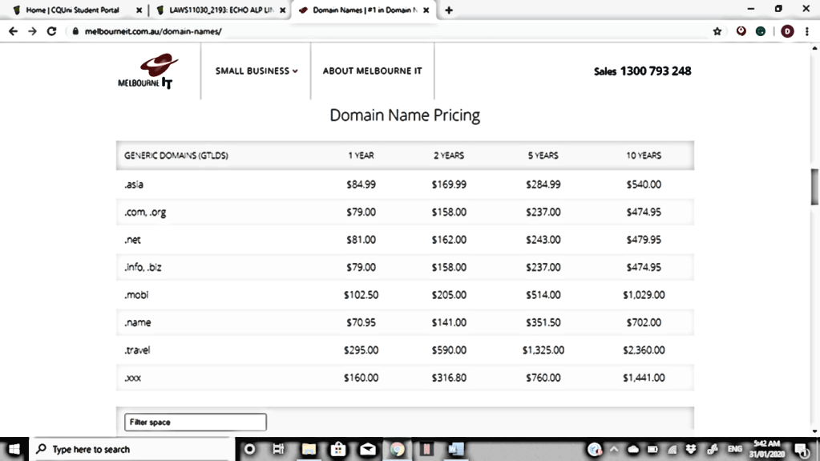Open the About Melbourne IT link
This screenshot has height=461, width=820.
coord(372,71)
